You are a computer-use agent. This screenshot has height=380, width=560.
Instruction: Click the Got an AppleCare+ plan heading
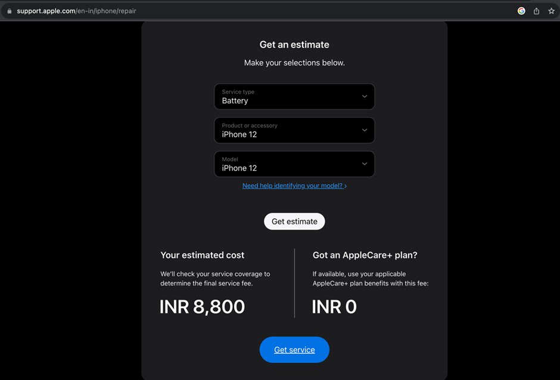[365, 255]
